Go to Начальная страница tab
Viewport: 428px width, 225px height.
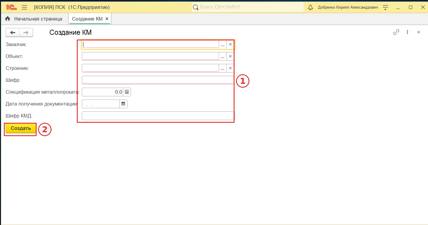(x=38, y=19)
